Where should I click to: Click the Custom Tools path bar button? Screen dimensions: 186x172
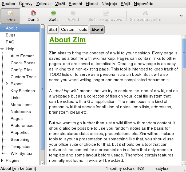[x=74, y=29]
